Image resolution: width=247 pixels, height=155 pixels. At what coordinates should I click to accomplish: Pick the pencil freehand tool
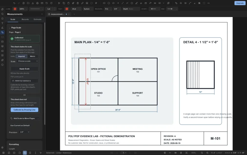click(x=136, y=3)
